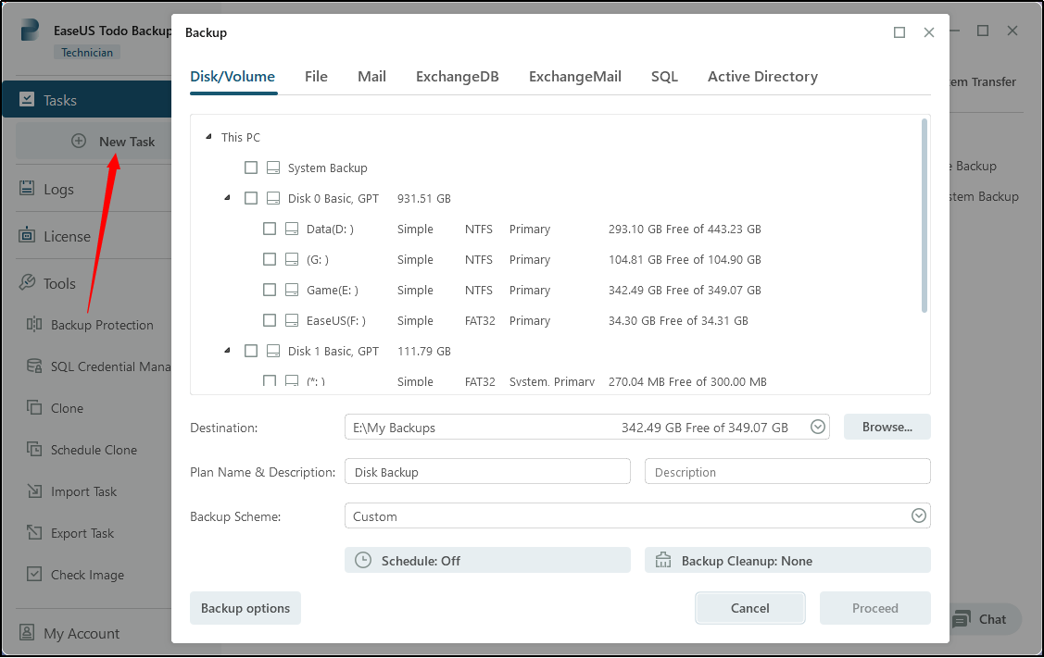Click the Logs sidebar icon
Screen dimensions: 1044x658
pos(27,189)
